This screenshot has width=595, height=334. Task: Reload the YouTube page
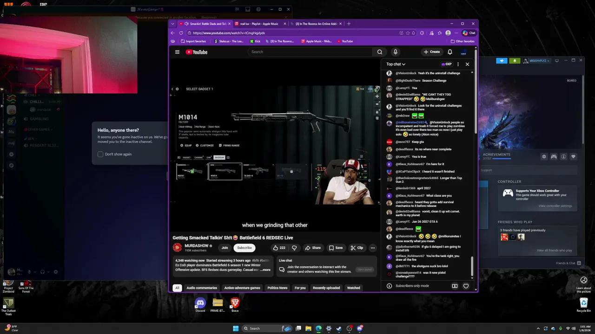tap(181, 33)
